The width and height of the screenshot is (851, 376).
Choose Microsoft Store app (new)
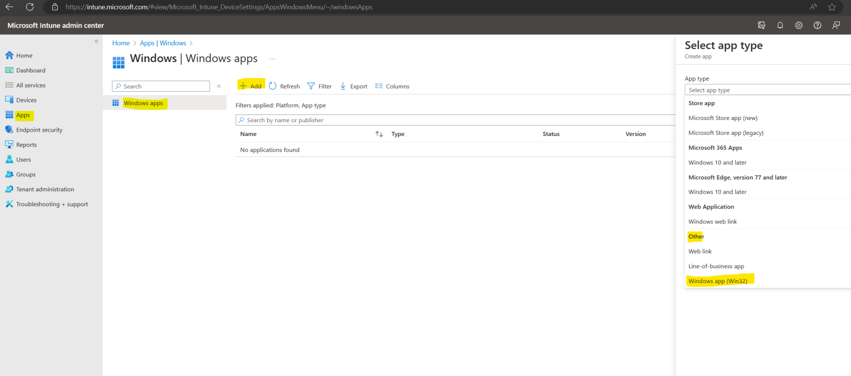723,118
